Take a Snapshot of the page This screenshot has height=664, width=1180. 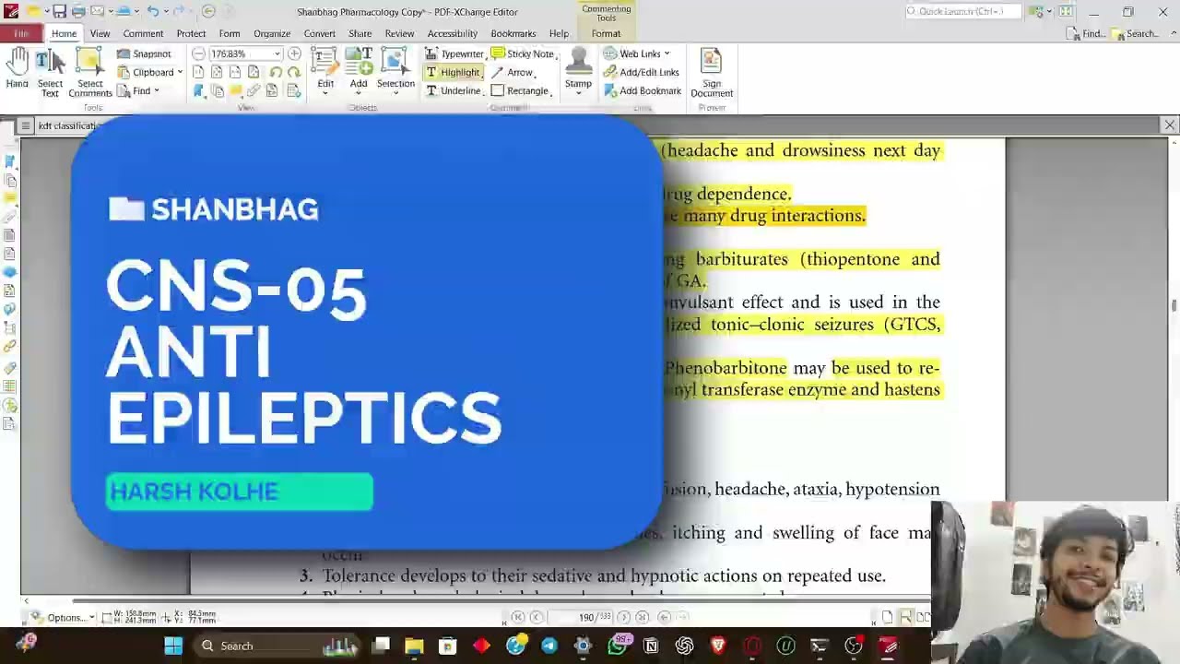pos(144,53)
